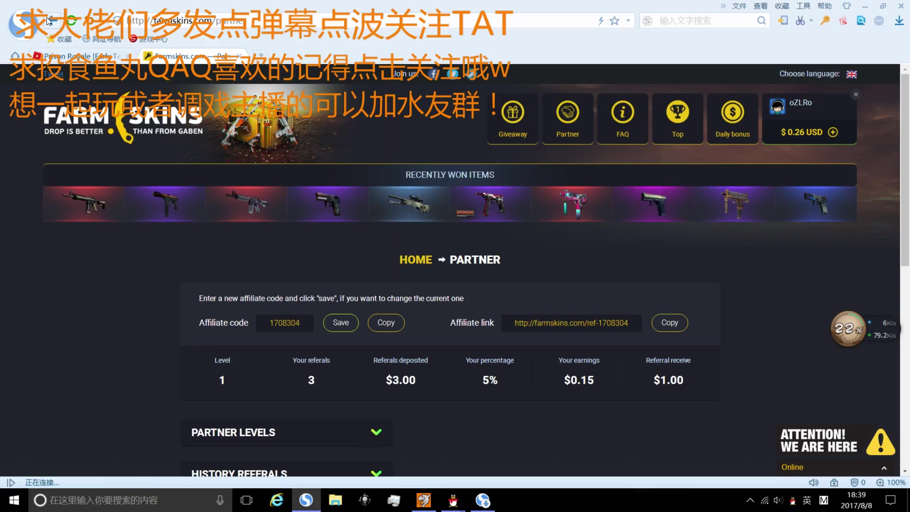Screen dimensions: 910x512
Task: Click the status bar sound icon
Action: [813, 483]
